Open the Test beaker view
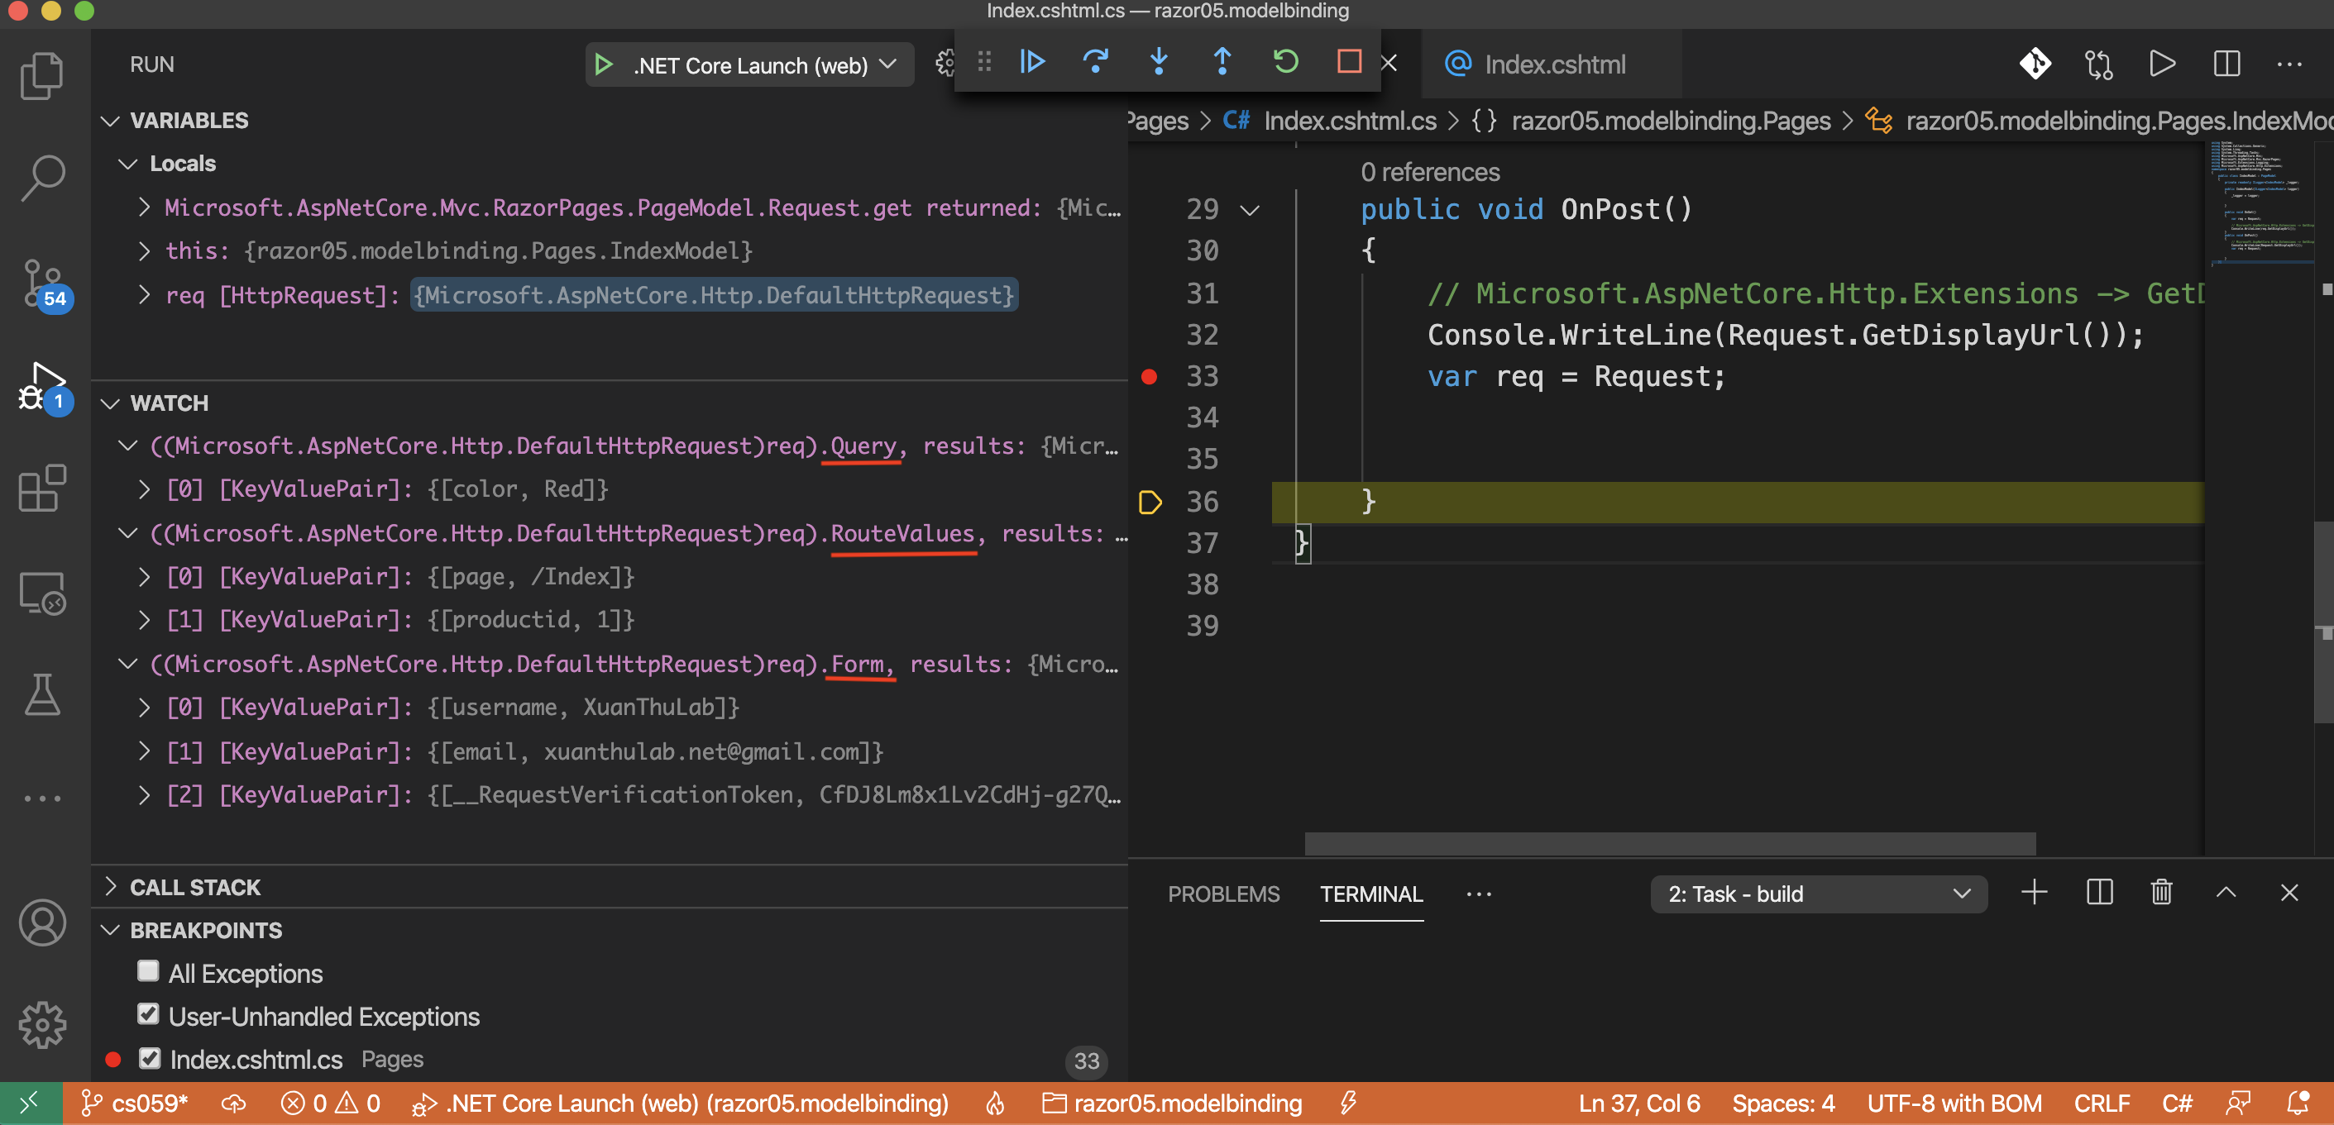Image resolution: width=2334 pixels, height=1125 pixels. [41, 694]
